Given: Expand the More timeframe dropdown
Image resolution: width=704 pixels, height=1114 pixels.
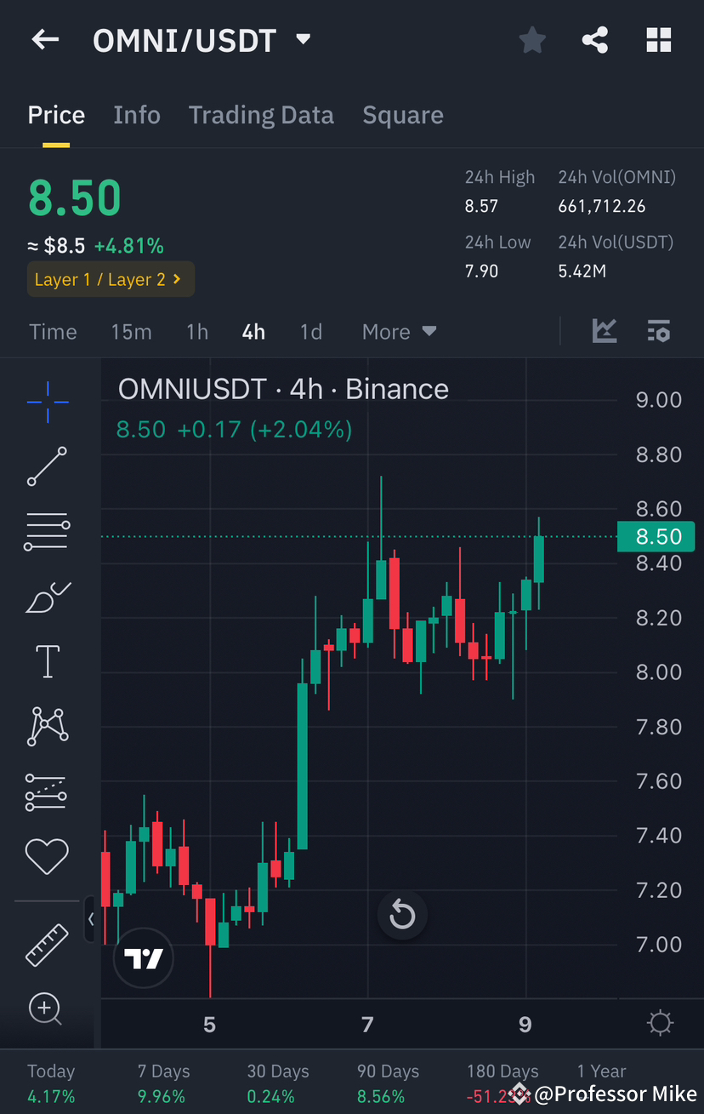Looking at the screenshot, I should pos(398,331).
